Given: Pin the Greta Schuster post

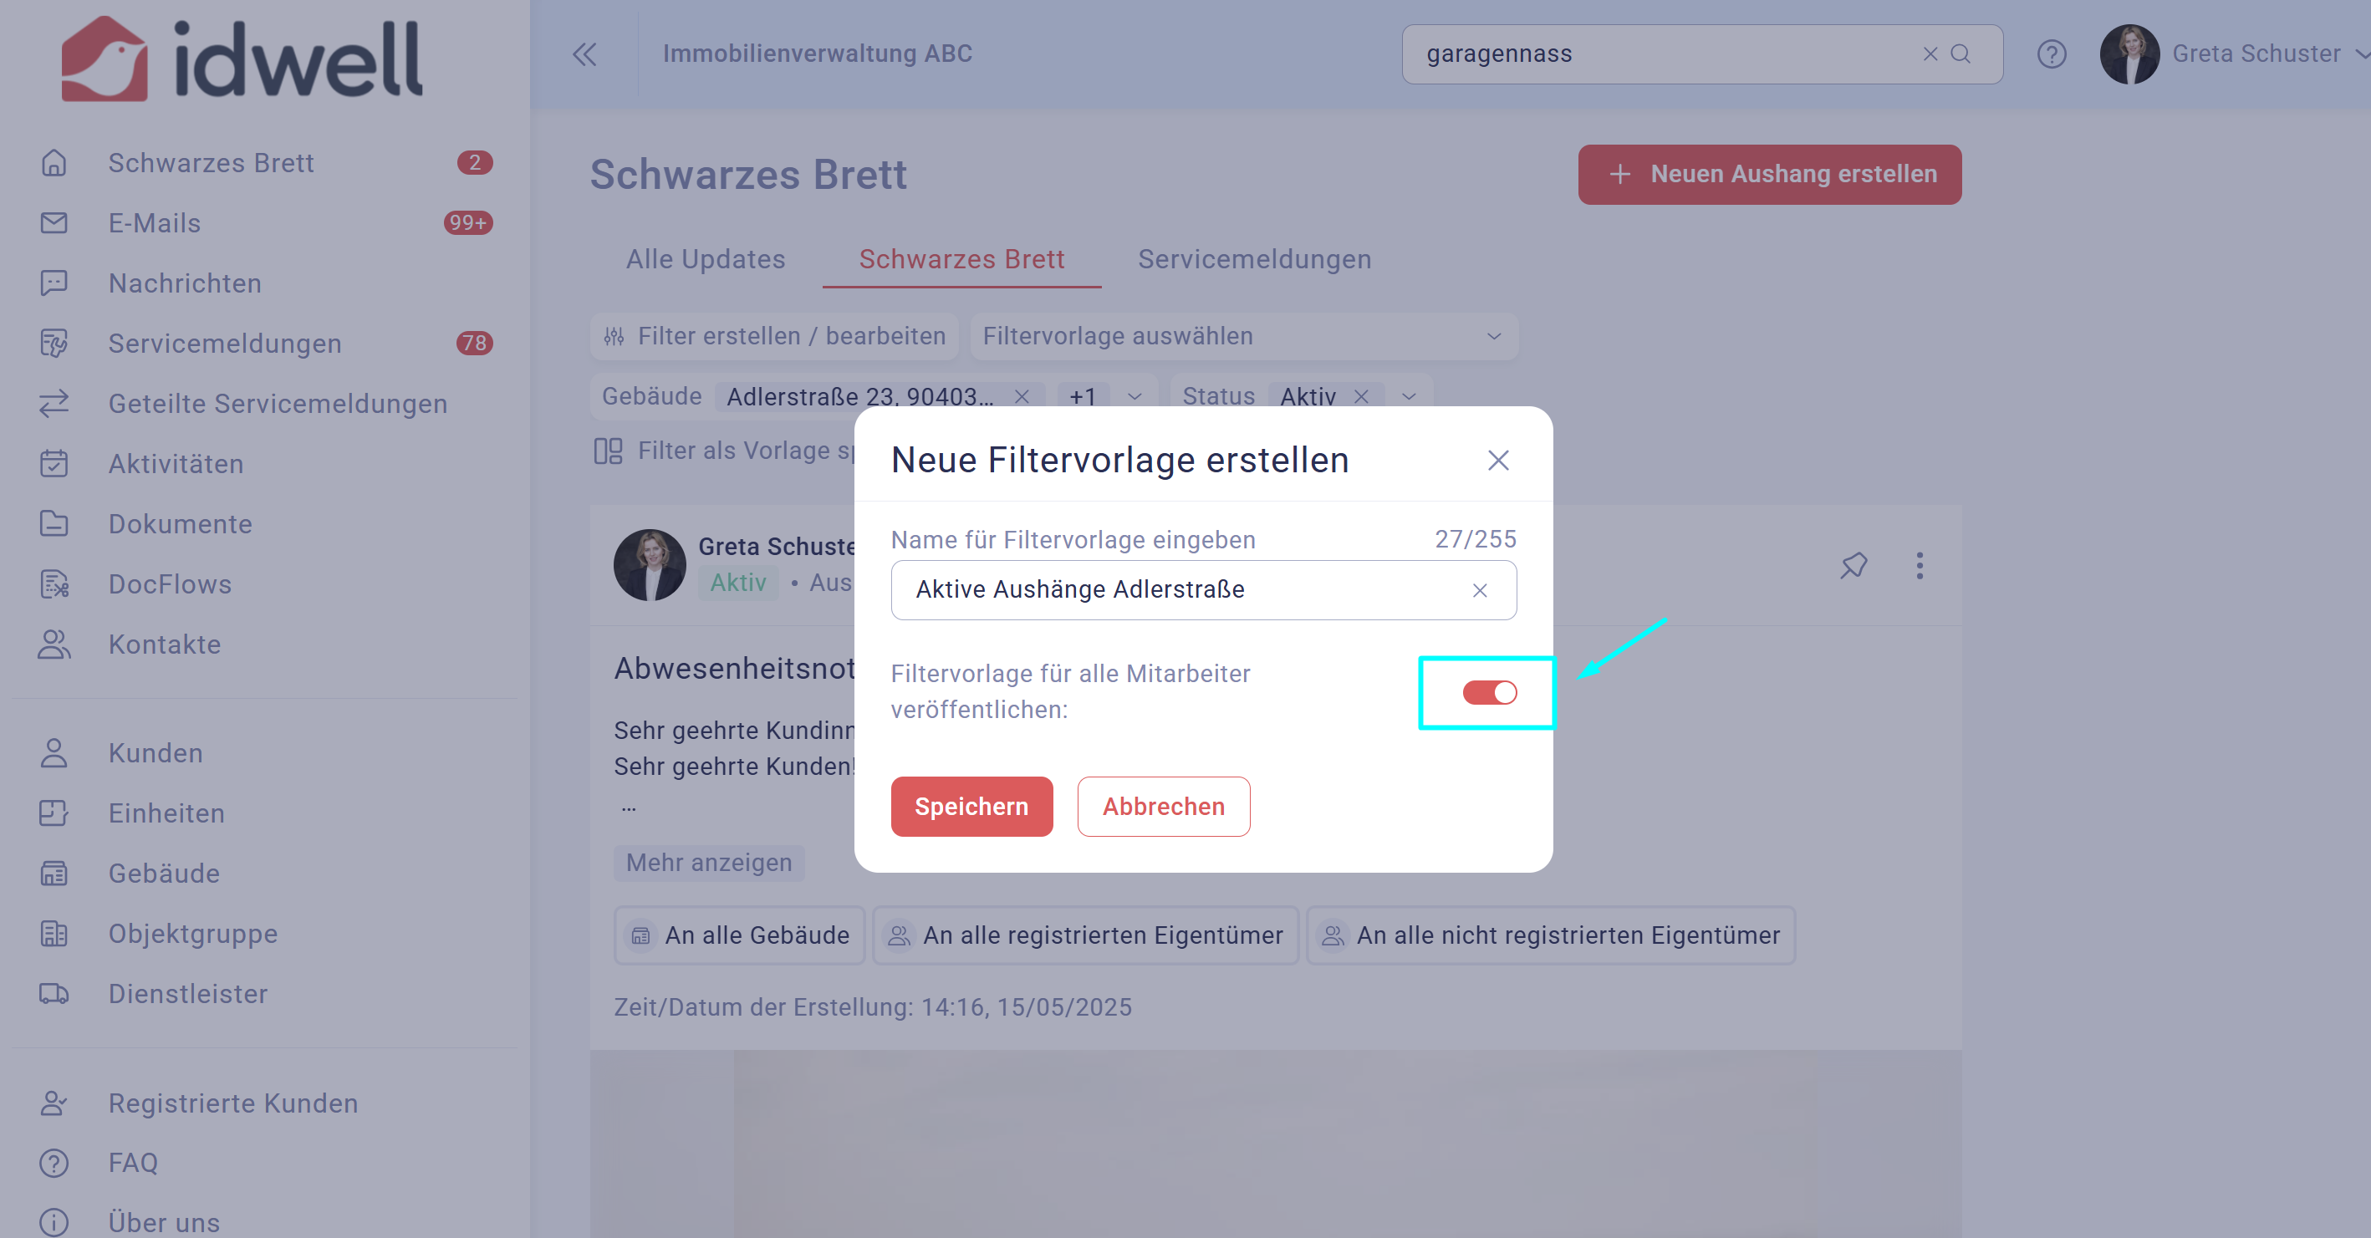Looking at the screenshot, I should pos(1853,565).
